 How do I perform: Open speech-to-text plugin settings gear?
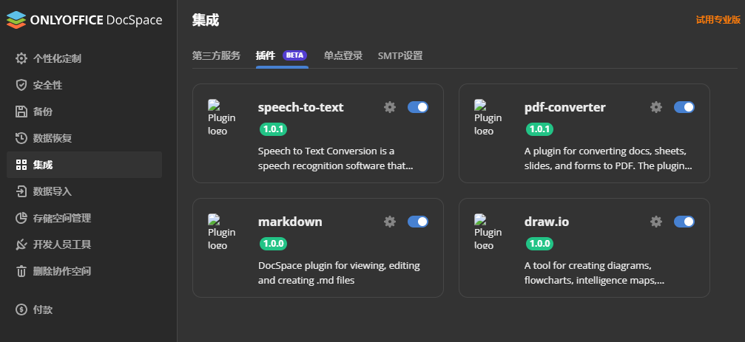(x=390, y=107)
